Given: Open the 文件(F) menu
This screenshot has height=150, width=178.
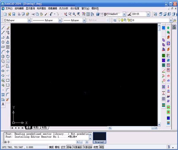Looking at the screenshot, I should coord(9,8).
